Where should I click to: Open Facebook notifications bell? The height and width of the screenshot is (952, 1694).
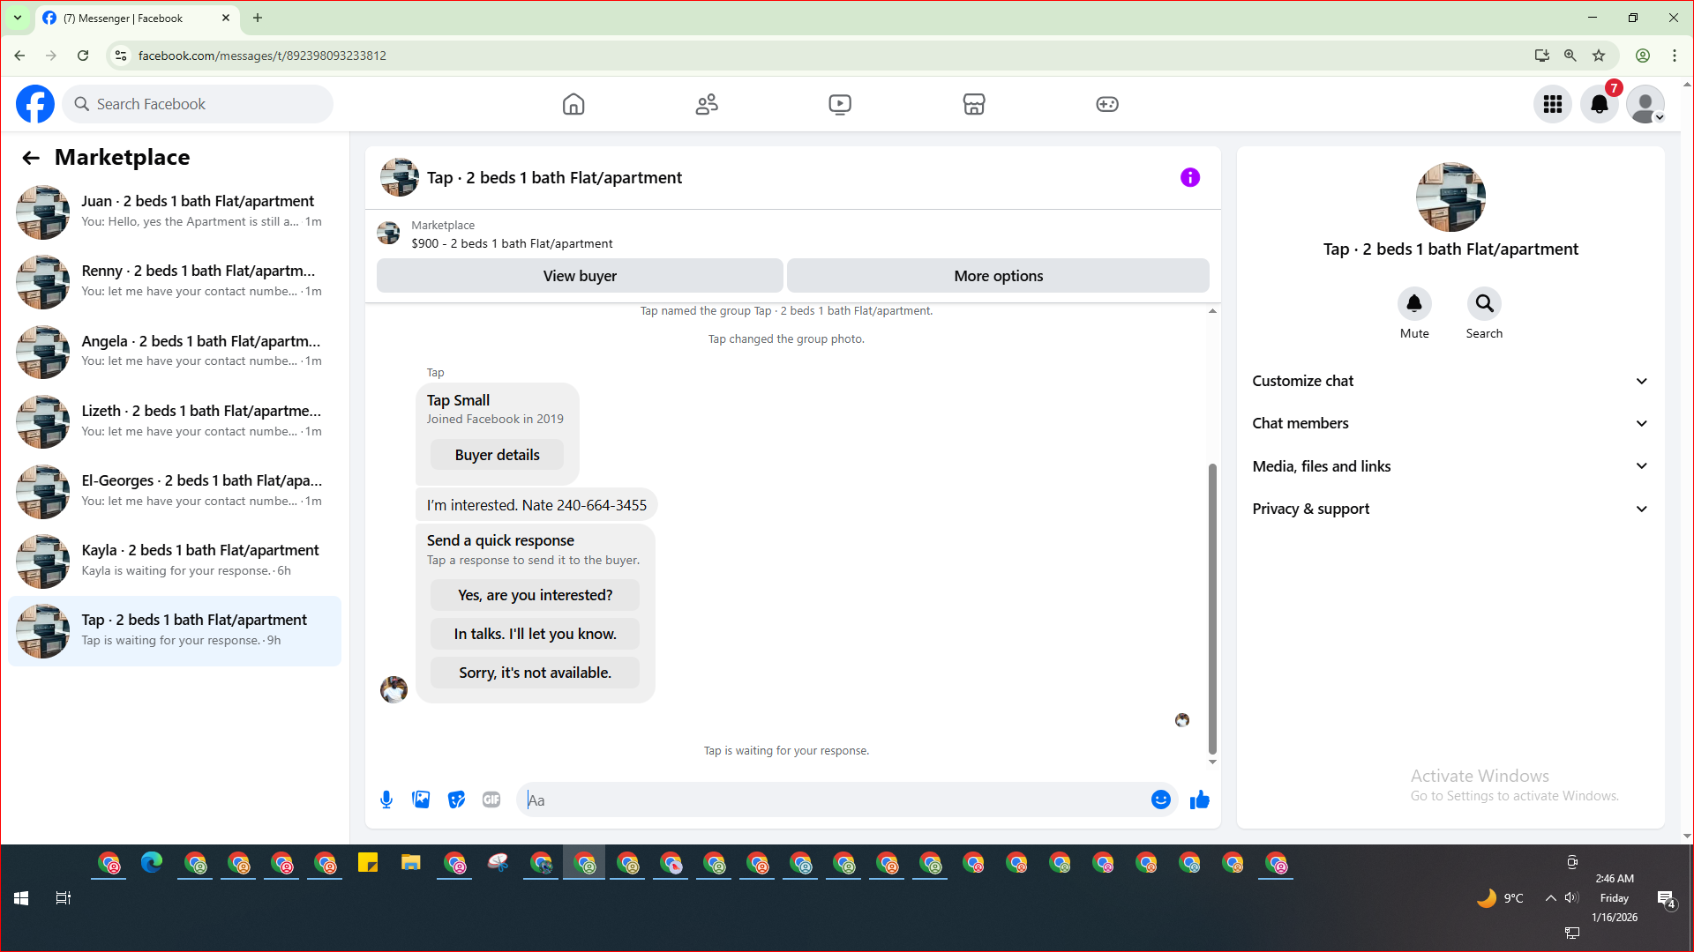1599,104
